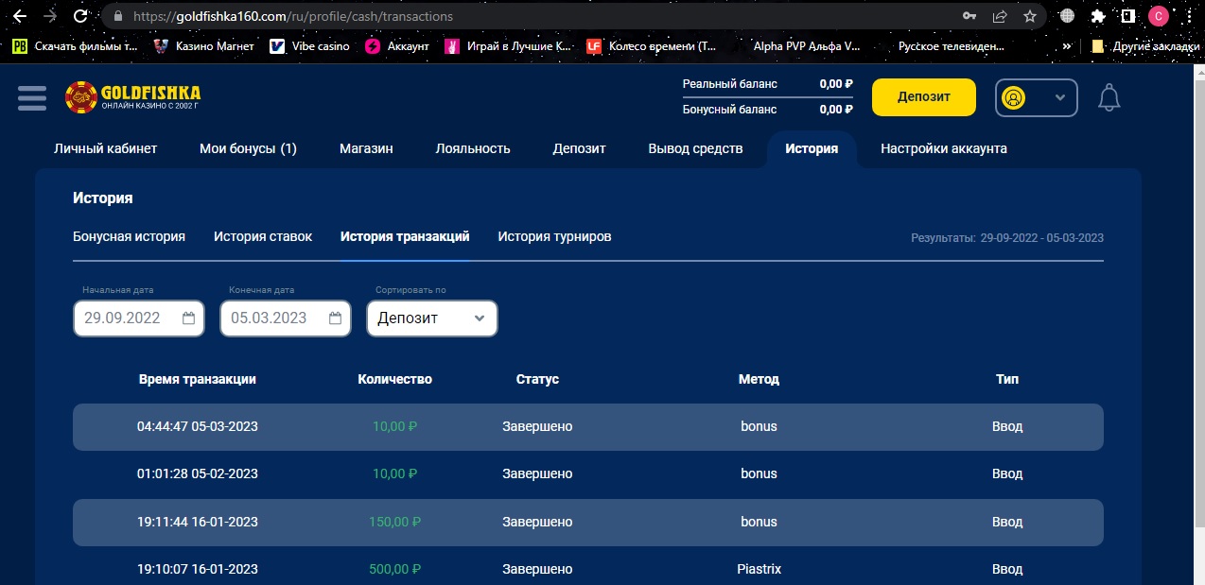Open calendar icon in end date field

coord(335,318)
